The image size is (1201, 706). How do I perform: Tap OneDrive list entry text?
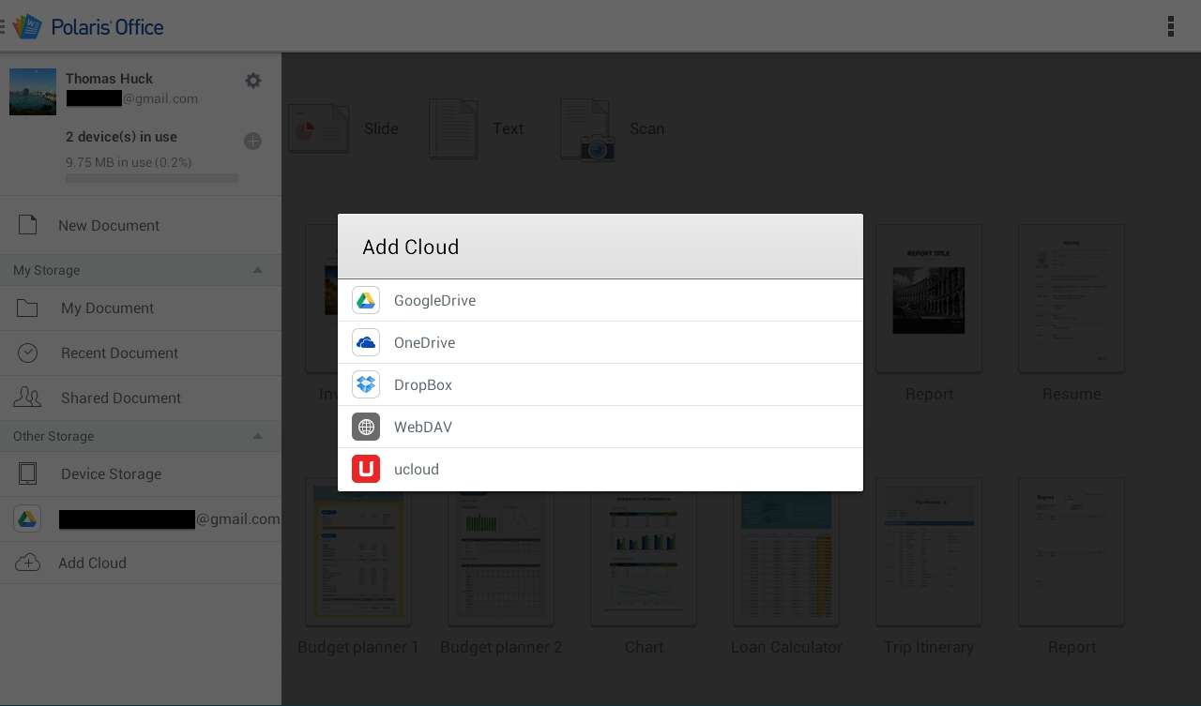[424, 342]
